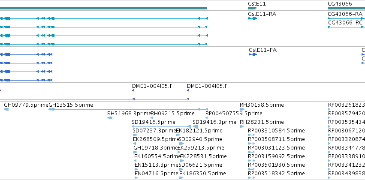The image size is (365, 180).
Task: Select the RP003159092.5prime label
Action: 276,156
